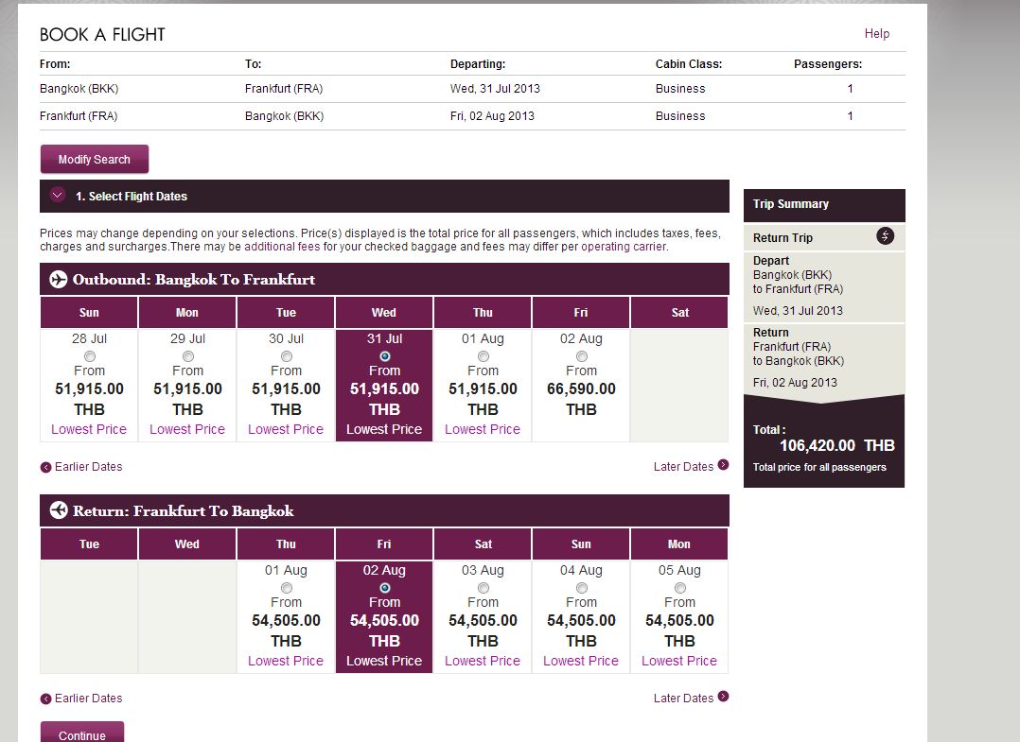The height and width of the screenshot is (742, 1020).
Task: Click the currency icon next to Return Trip
Action: [x=885, y=236]
